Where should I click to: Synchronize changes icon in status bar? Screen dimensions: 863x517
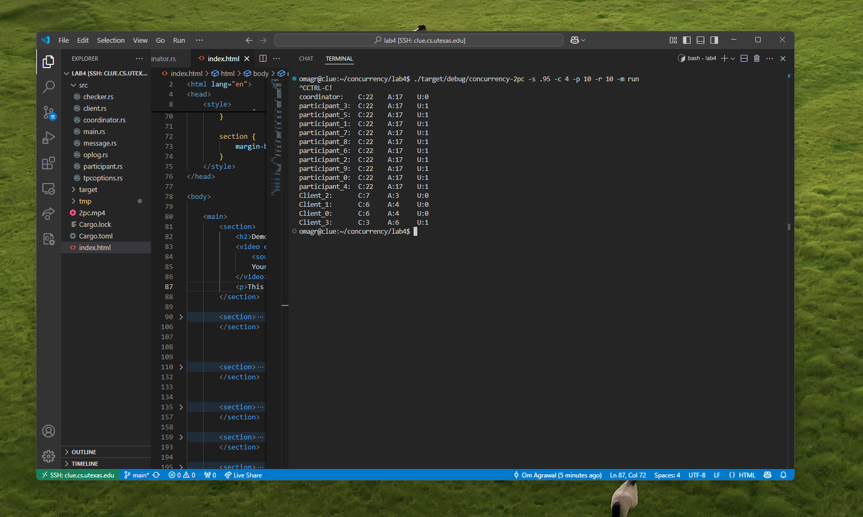pos(156,475)
